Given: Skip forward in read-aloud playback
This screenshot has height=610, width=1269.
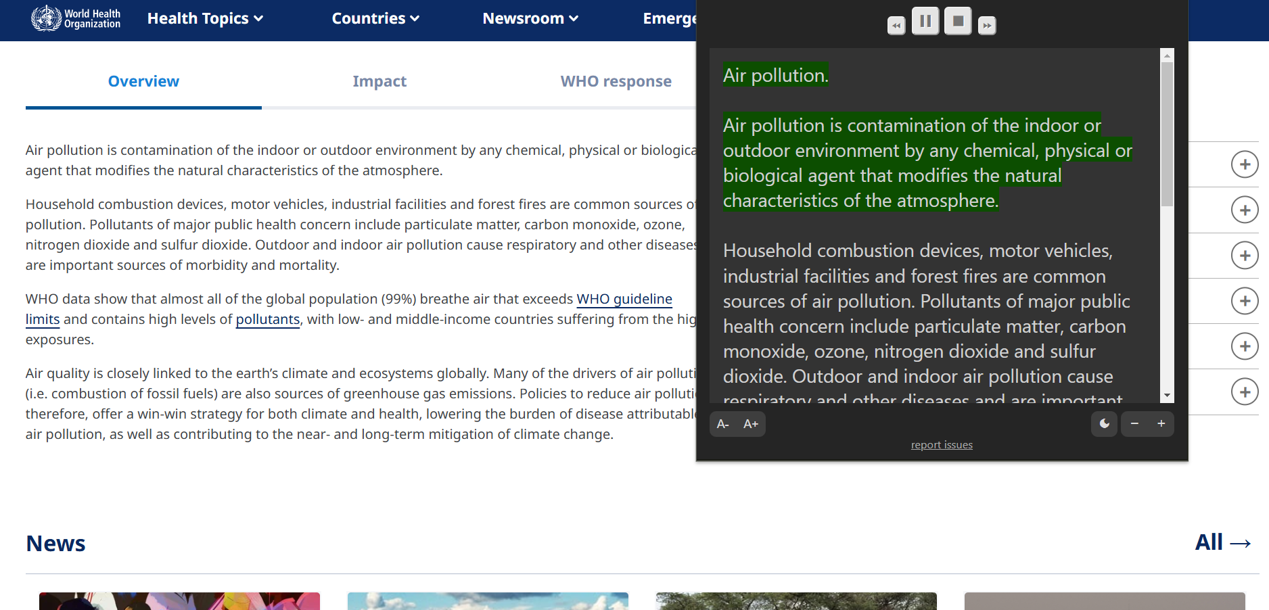Looking at the screenshot, I should pos(987,26).
